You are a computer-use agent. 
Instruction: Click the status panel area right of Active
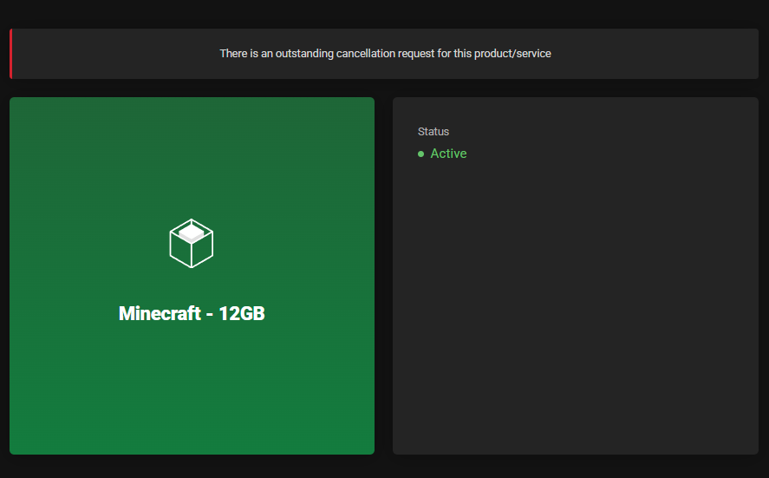click(x=607, y=154)
